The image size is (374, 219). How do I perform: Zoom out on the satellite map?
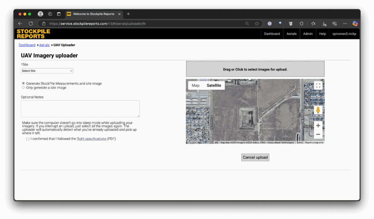(318, 134)
